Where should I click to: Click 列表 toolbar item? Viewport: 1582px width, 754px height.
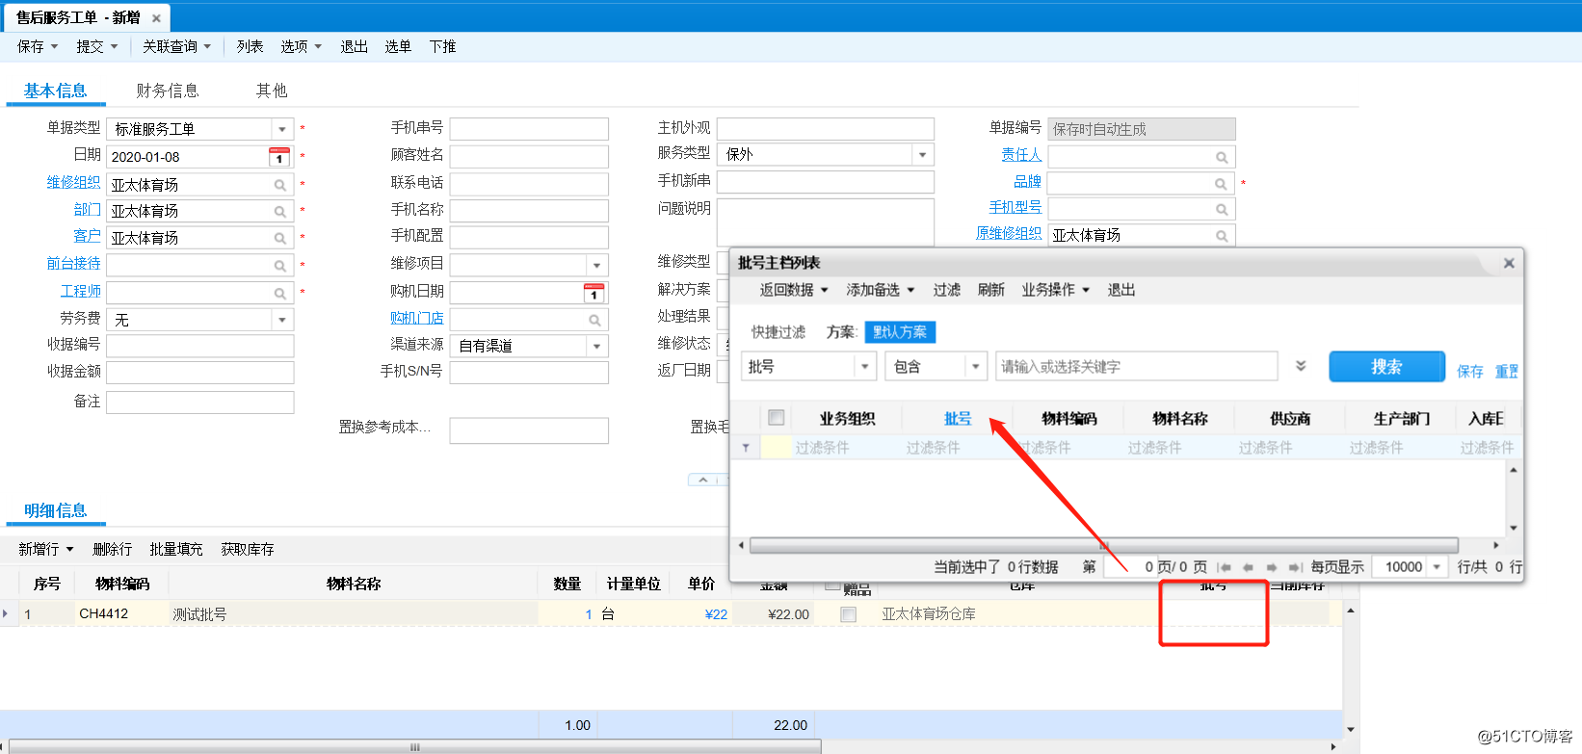[250, 46]
